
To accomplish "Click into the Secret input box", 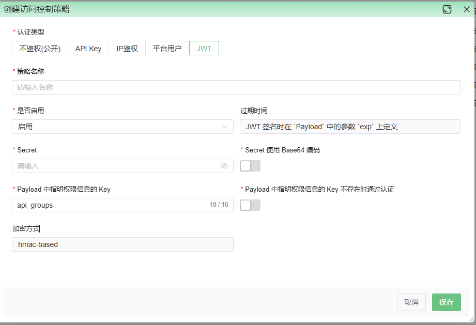I will 114,166.
